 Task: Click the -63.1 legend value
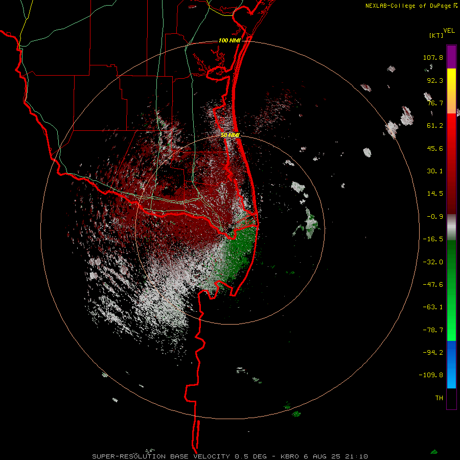click(433, 307)
